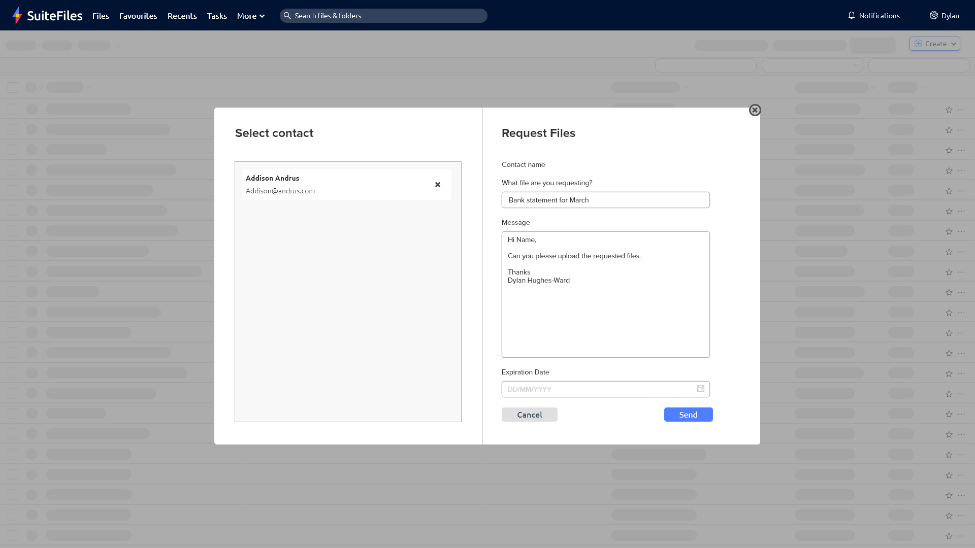
Task: Click the search magnifier icon
Action: 288,16
